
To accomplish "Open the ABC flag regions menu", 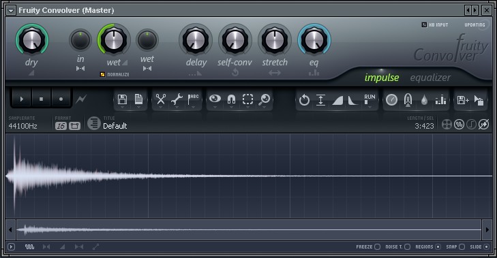I will tap(193, 99).
